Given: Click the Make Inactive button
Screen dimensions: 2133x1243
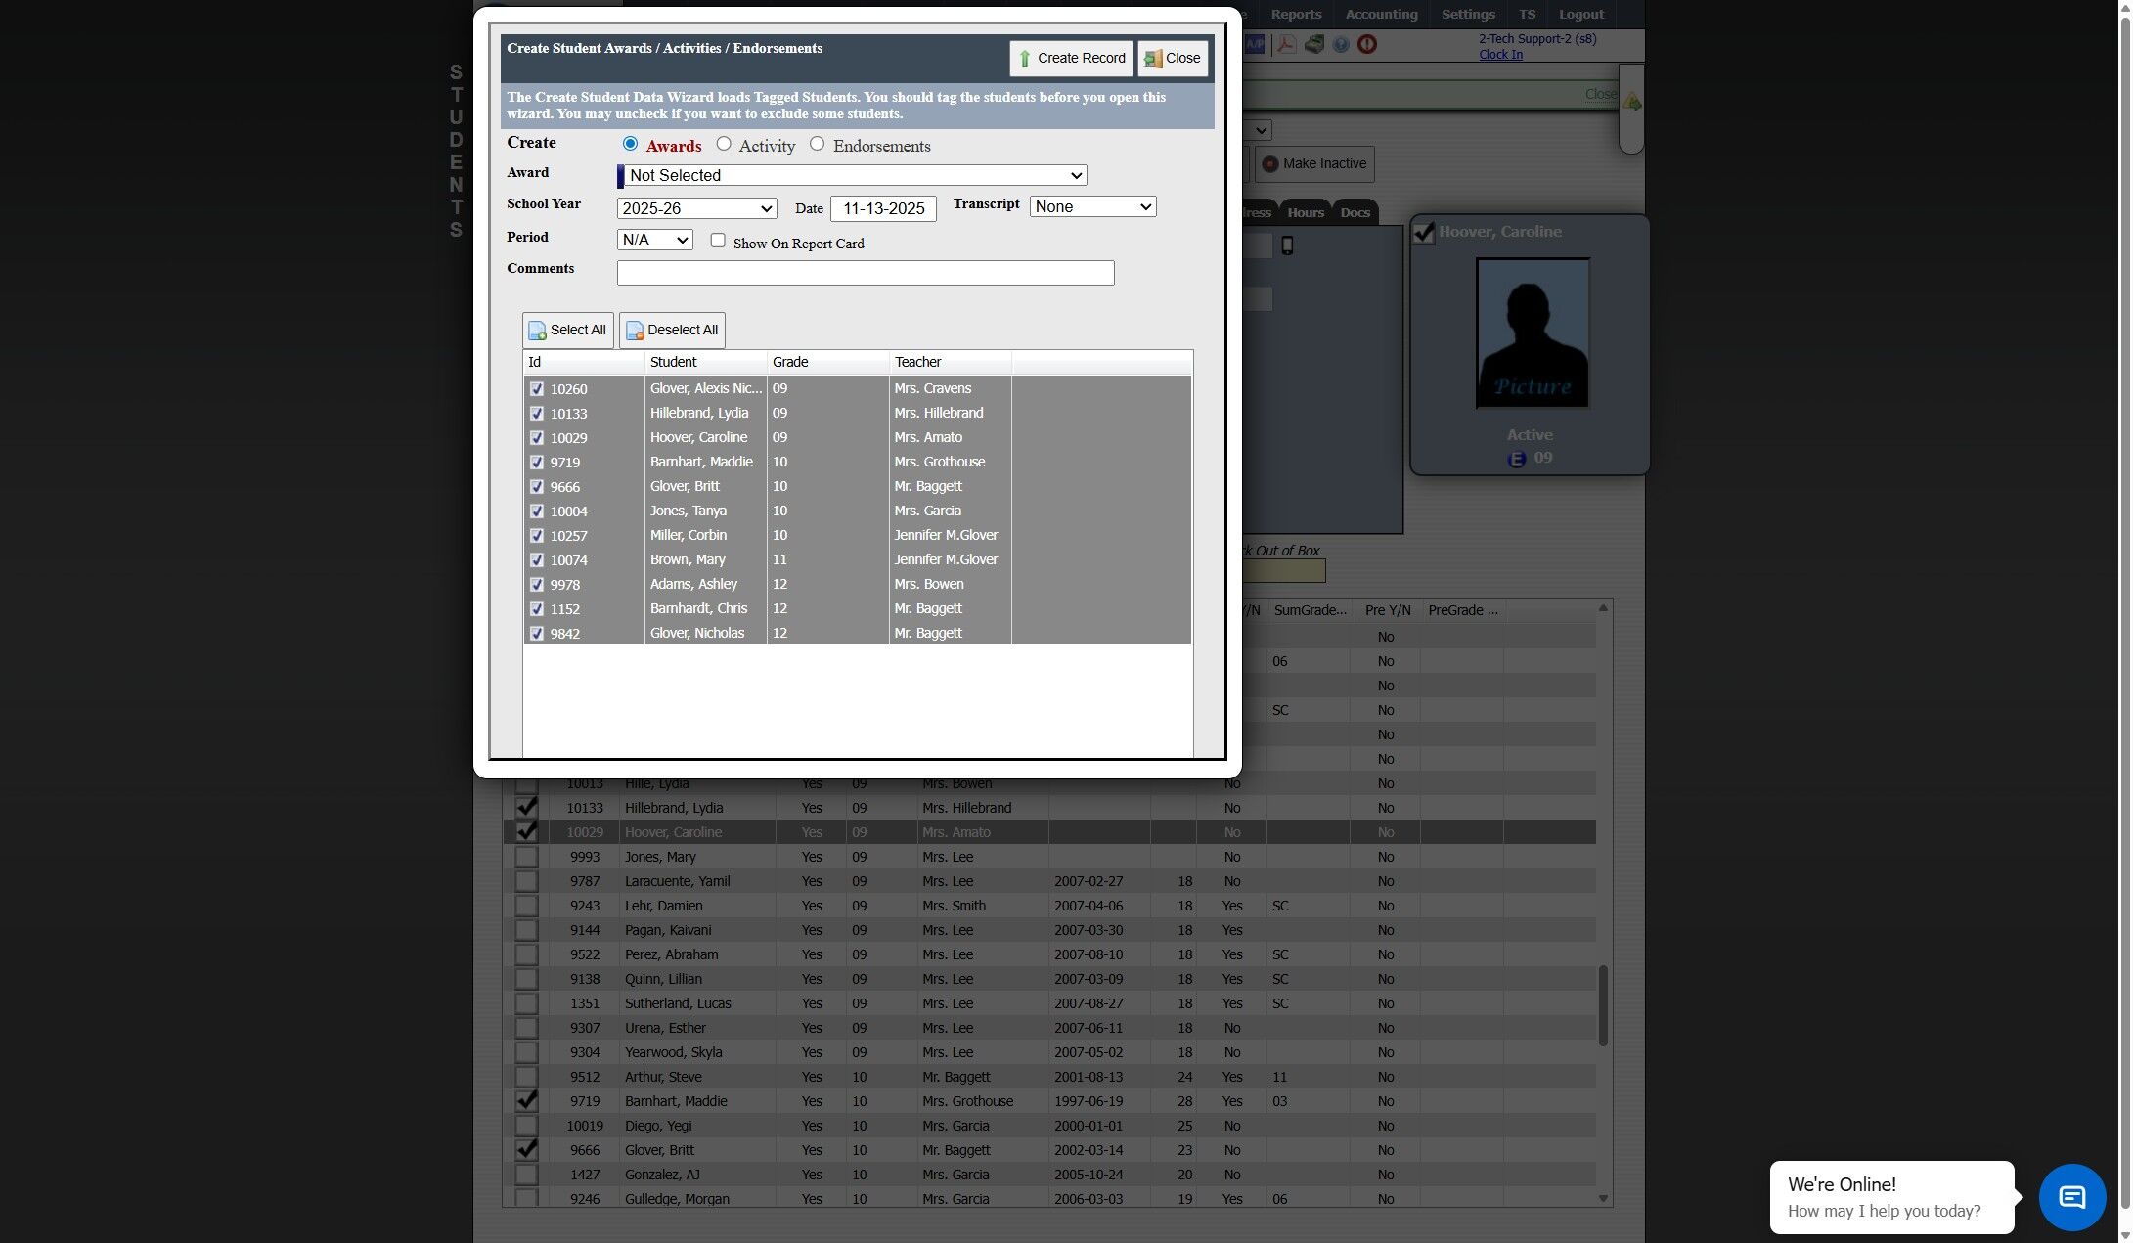Looking at the screenshot, I should (x=1314, y=164).
